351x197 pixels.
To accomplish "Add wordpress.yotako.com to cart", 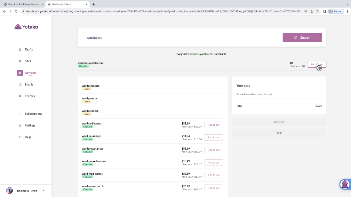I will tap(317, 64).
